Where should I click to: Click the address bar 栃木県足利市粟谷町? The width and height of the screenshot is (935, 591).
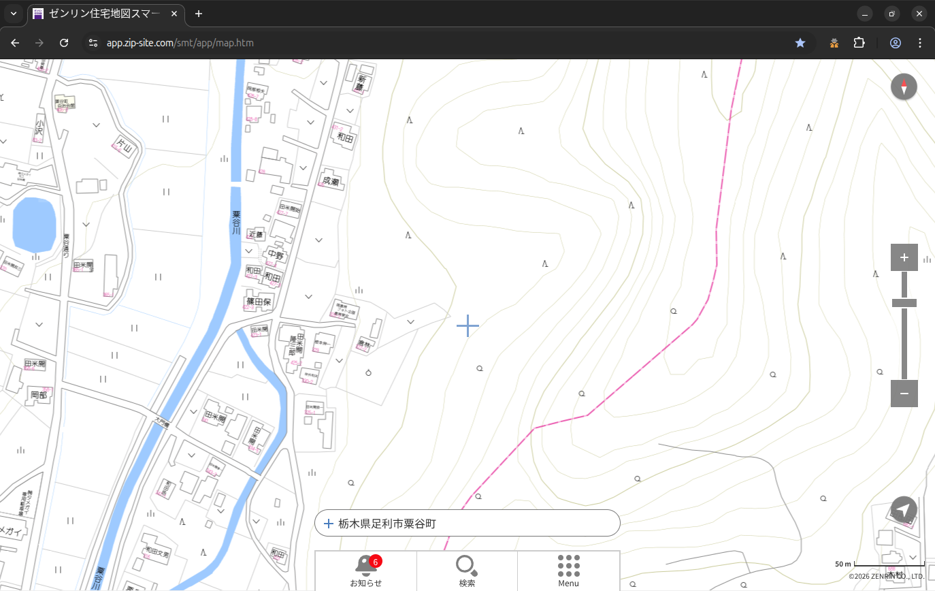click(x=467, y=523)
